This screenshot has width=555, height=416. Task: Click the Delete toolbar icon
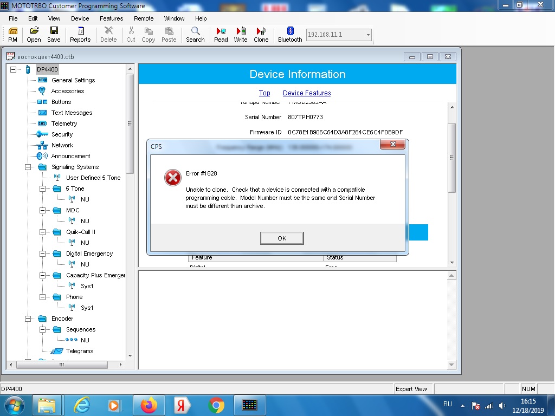(x=108, y=35)
